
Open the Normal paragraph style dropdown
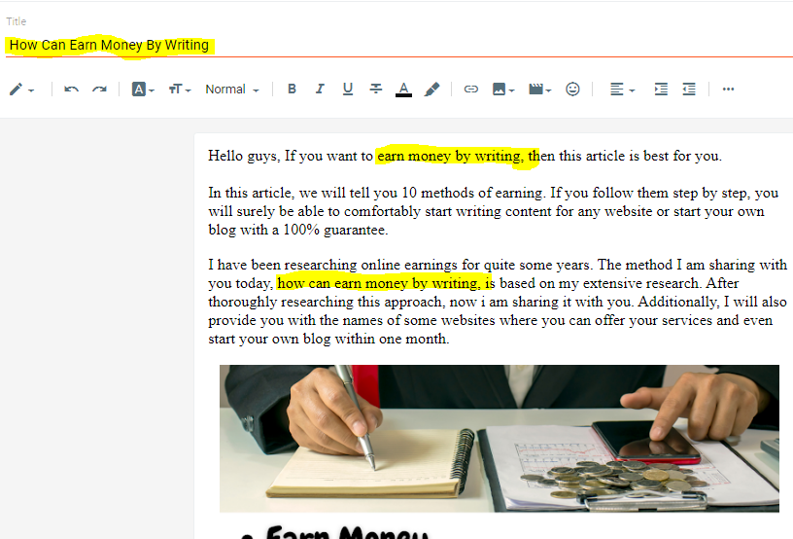pyautogui.click(x=232, y=90)
